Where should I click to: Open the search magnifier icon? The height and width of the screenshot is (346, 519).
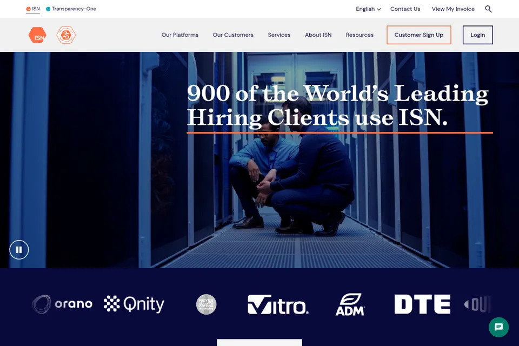(488, 9)
